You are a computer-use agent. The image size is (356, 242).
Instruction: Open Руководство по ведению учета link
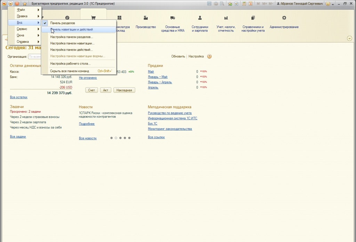pos(170,113)
